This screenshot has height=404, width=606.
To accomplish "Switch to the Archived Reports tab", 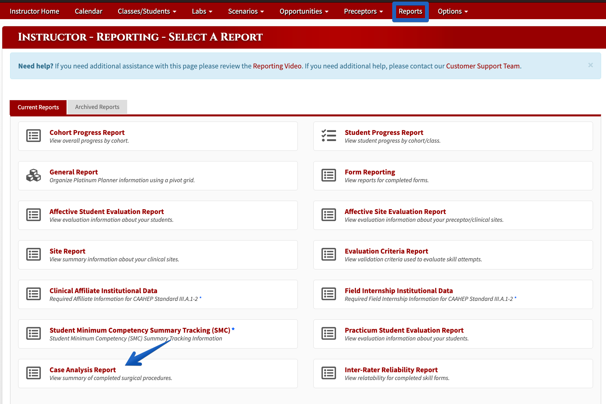I will point(97,107).
